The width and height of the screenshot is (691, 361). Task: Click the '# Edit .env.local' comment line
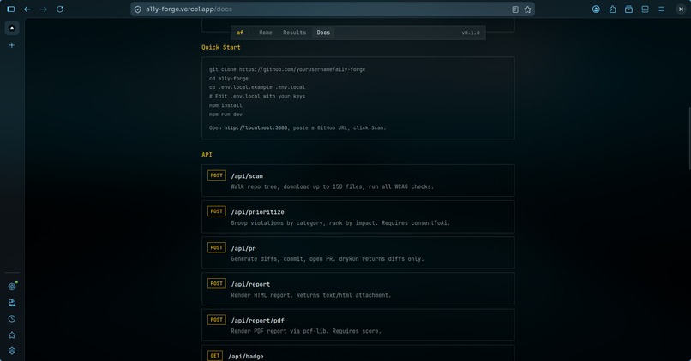257,96
